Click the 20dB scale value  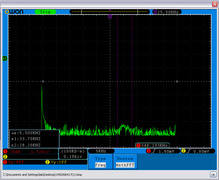point(15,152)
